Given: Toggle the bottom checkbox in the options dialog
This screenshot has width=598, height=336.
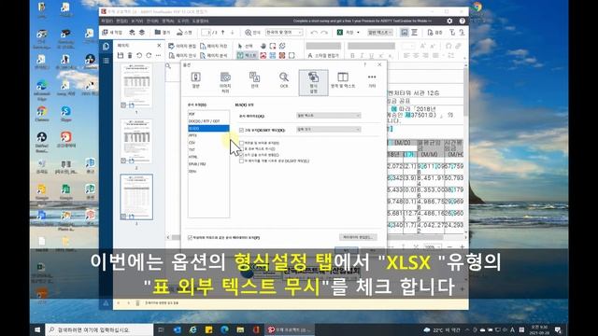Looking at the screenshot, I should point(190,237).
